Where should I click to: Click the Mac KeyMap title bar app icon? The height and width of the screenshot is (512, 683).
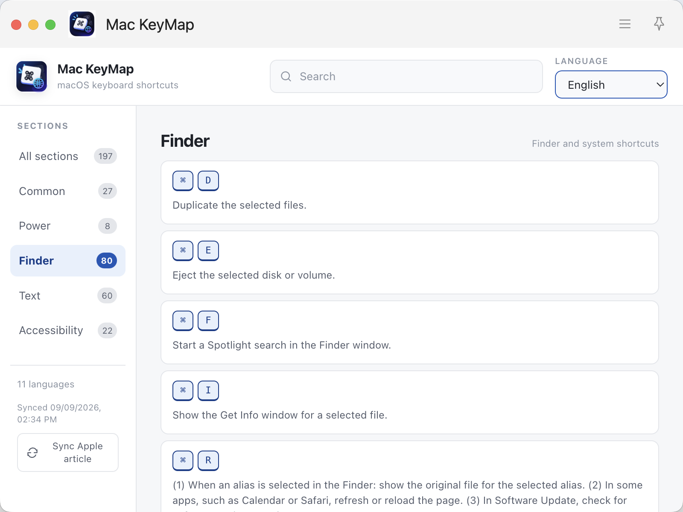(x=82, y=24)
